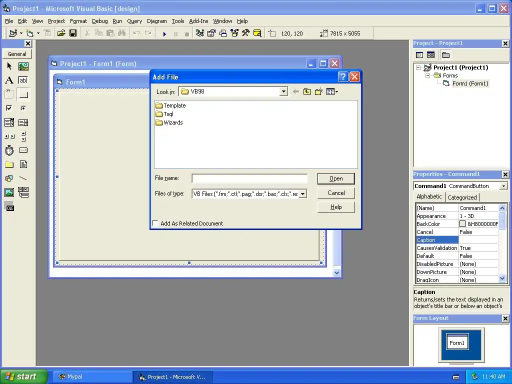Select the Label (A) control tool
This screenshot has height=384, width=512.
pos(9,80)
